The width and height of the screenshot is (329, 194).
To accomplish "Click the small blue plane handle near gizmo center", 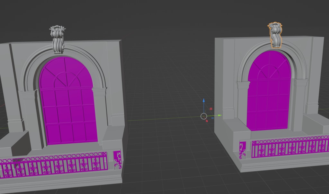I will [x=213, y=118].
